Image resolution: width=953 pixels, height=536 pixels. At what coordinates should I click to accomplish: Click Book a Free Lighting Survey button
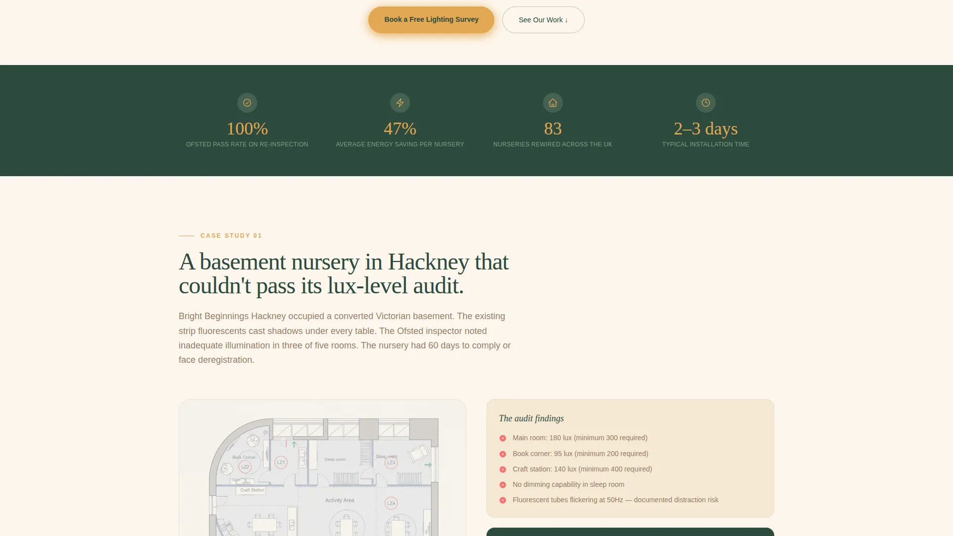click(x=431, y=20)
